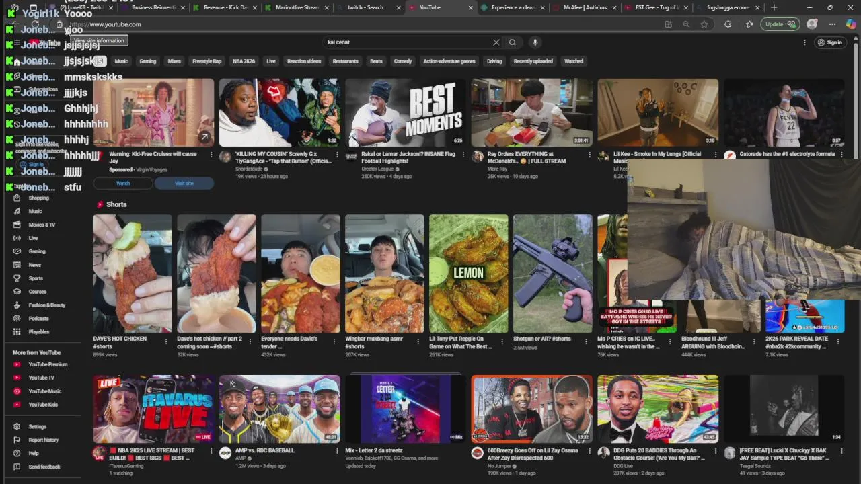Open Fashion & Beauty in the sidebar
Viewport: 861px width, 484px height.
click(x=46, y=305)
